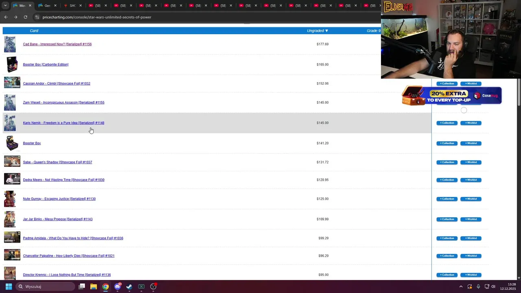Click the Dedra Meero card thumbnail

[x=12, y=179]
